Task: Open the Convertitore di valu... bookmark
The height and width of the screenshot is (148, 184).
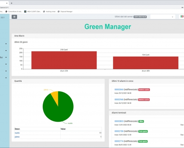Action: [14, 11]
